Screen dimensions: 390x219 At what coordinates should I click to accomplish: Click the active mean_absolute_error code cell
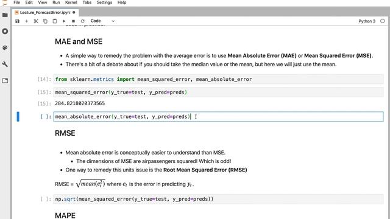218,116
